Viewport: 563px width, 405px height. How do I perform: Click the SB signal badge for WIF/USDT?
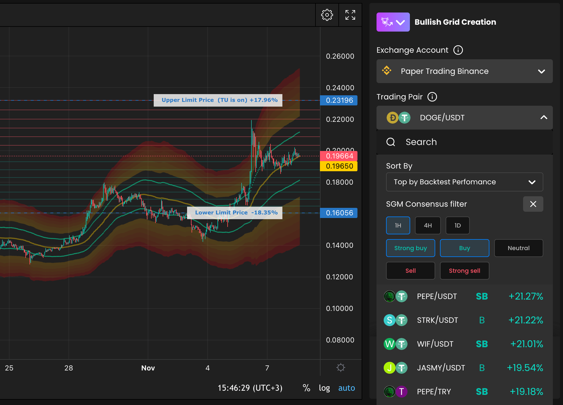point(482,344)
